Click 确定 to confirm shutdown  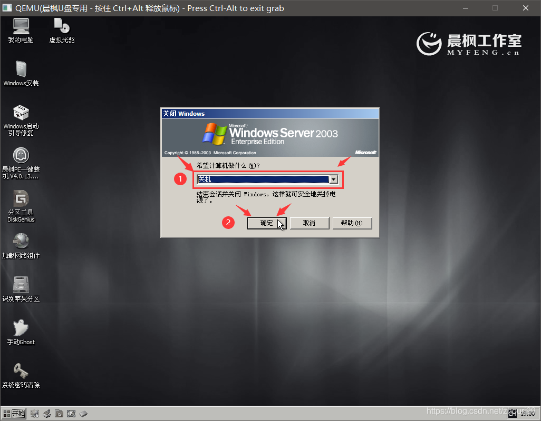coord(267,223)
